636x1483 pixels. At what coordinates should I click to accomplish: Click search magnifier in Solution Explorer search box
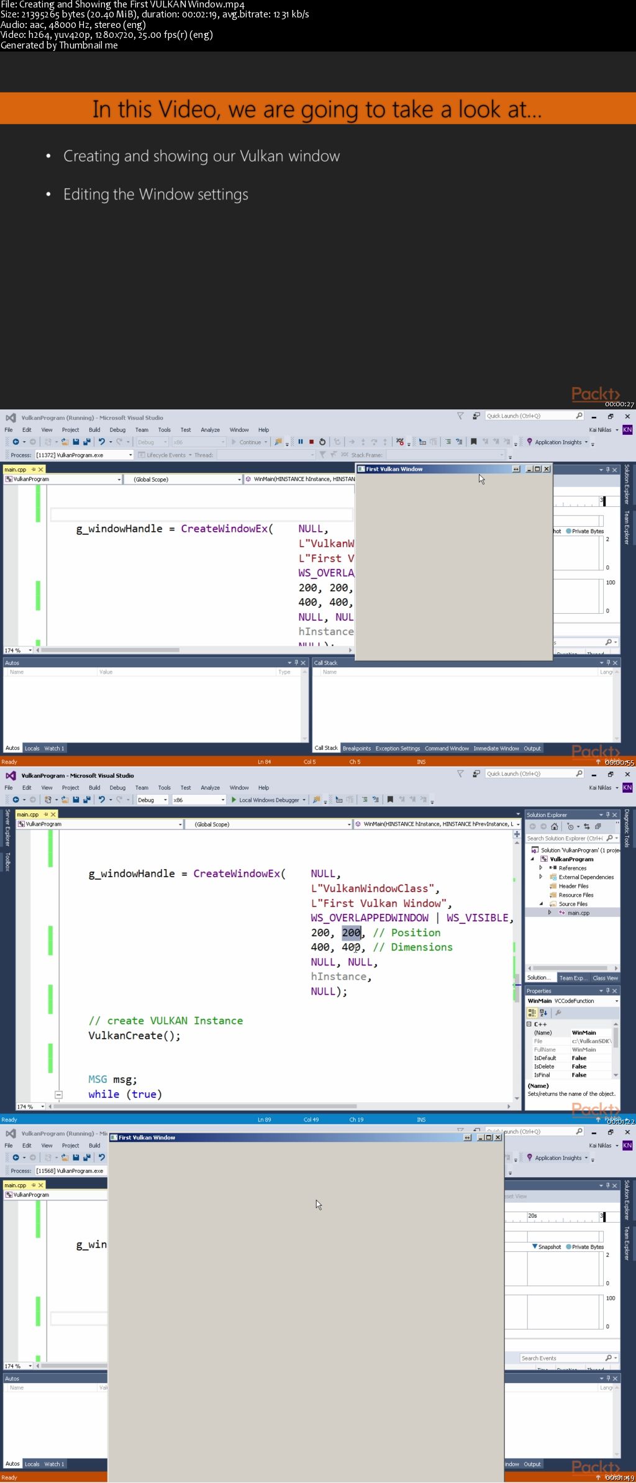tap(609, 838)
